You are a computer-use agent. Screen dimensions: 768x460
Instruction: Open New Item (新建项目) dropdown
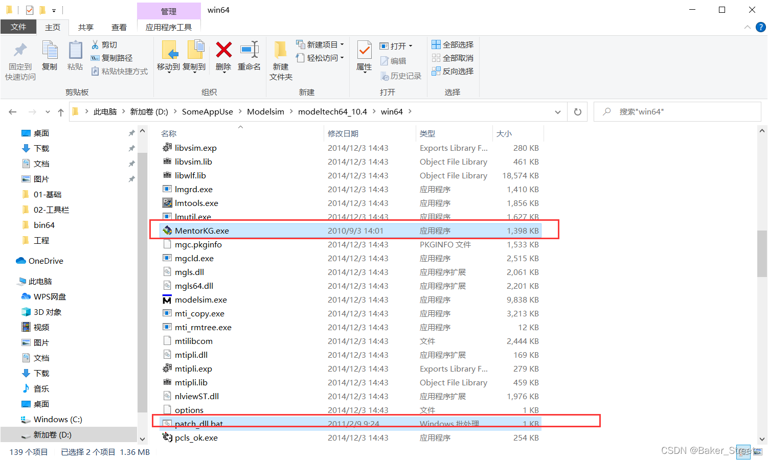(320, 45)
